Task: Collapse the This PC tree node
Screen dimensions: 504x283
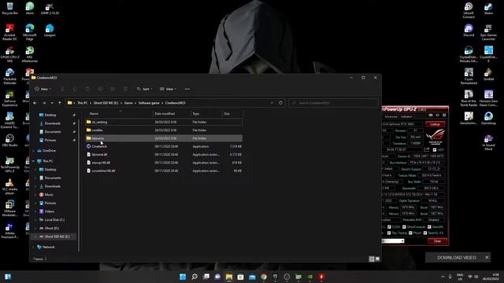Action: tap(33, 161)
